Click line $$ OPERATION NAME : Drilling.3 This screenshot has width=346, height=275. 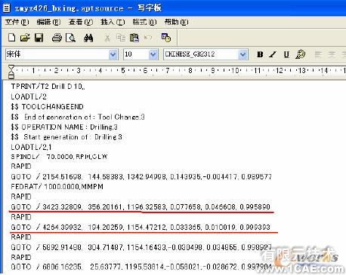[64, 127]
